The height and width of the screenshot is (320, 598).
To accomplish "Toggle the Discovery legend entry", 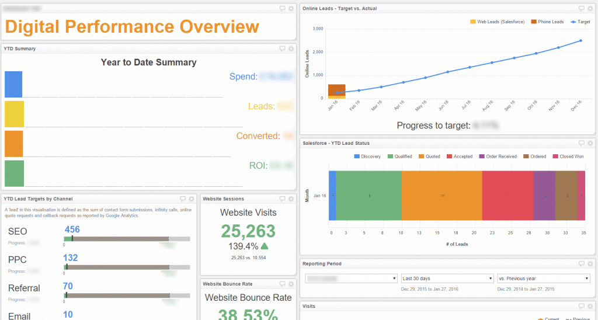I will [367, 156].
